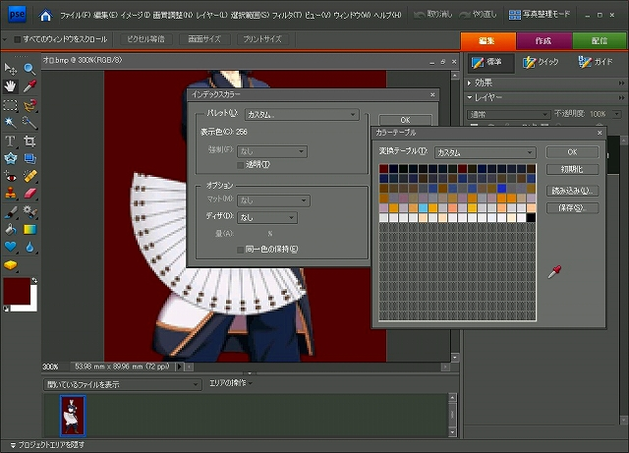Open the パレット dropdown set to カスタム

[301, 114]
